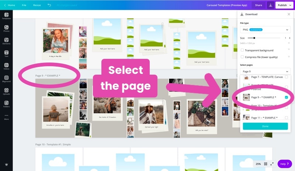The height and width of the screenshot is (171, 295).
Task: Open the Templates sidebar panel
Action: 6,16
